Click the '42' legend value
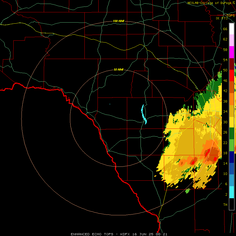Screen dimensions: 236x236 click(x=225, y=91)
